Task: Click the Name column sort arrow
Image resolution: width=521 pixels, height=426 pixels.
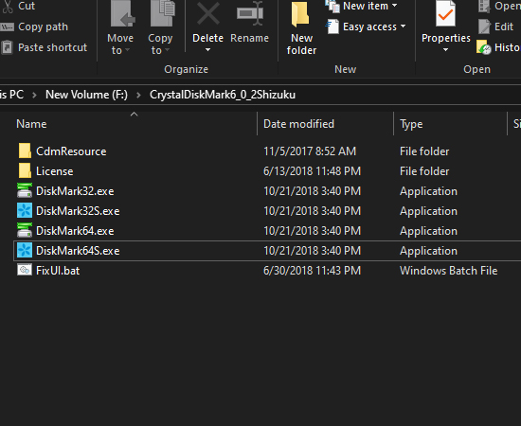Action: (x=134, y=115)
